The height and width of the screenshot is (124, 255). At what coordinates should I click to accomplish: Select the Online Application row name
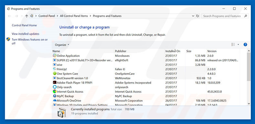tap(68, 56)
